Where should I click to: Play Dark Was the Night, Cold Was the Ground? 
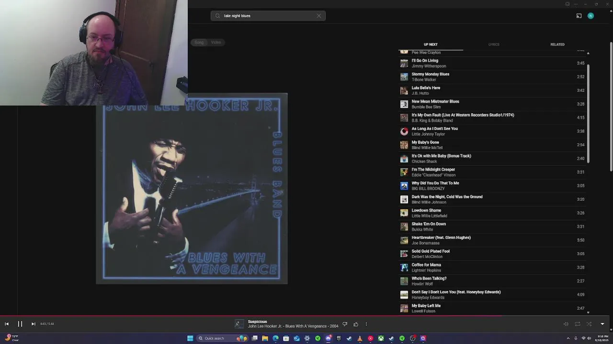point(492,199)
